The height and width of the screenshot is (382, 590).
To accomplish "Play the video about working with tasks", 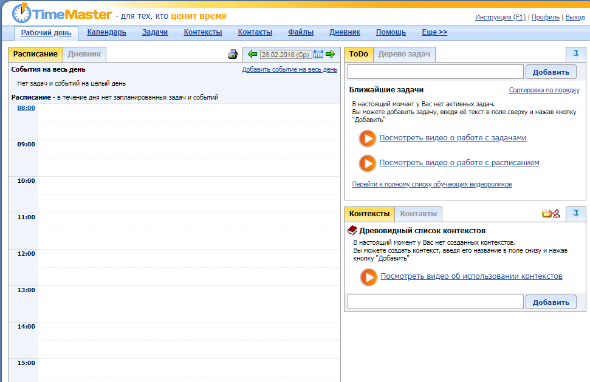I will tap(367, 138).
